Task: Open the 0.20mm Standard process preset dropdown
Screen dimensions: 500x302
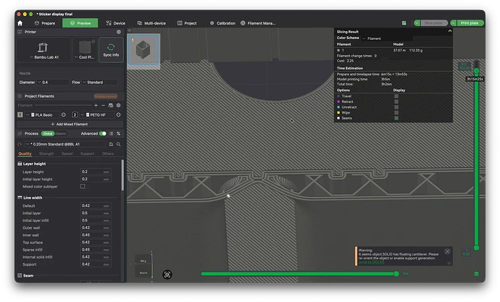Action: 65,144
